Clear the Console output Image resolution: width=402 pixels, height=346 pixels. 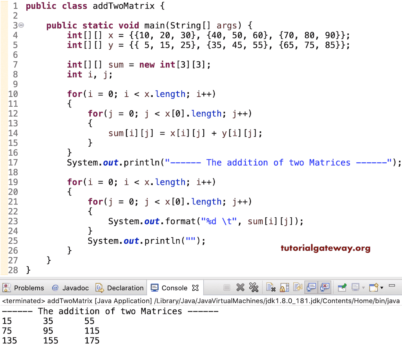click(270, 287)
